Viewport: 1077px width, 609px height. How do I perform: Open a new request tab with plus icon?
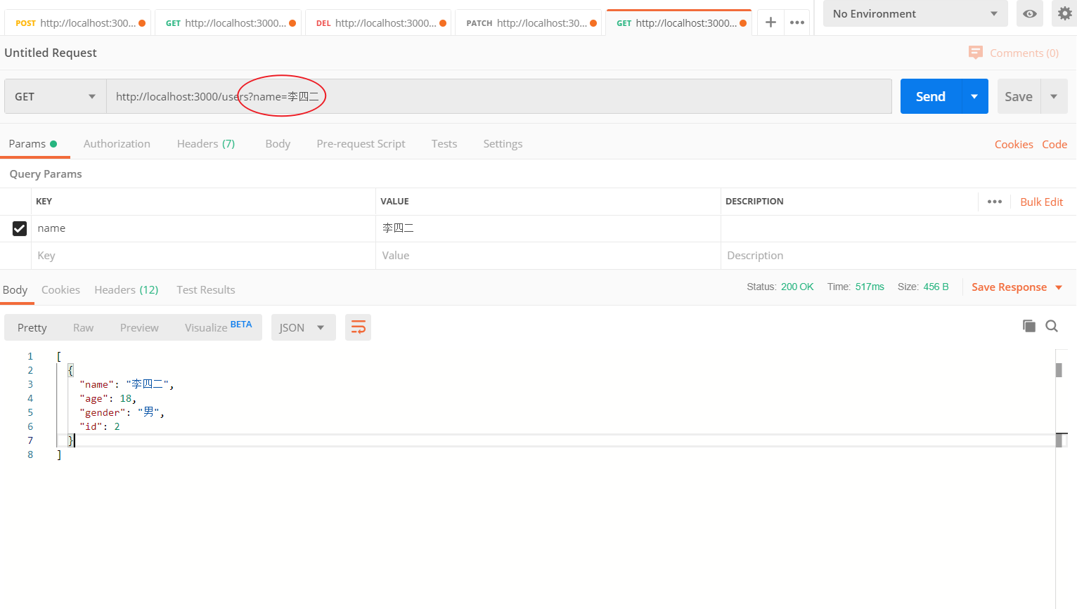770,22
